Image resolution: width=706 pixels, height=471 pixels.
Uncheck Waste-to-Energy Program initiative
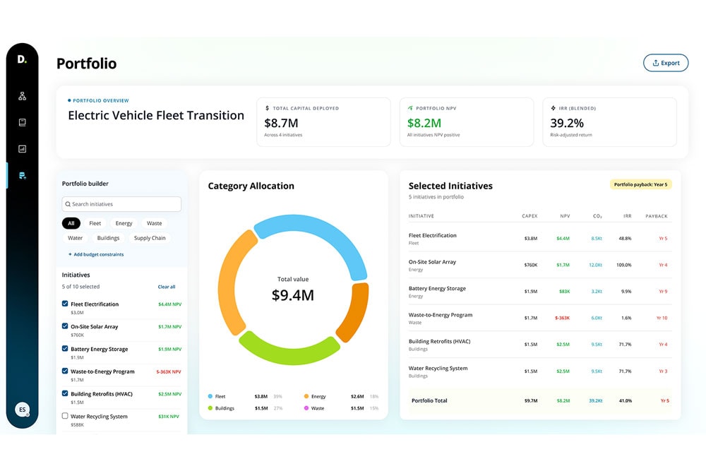pos(65,371)
